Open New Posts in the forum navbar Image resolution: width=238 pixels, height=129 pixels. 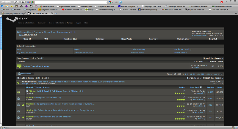coord(126,39)
